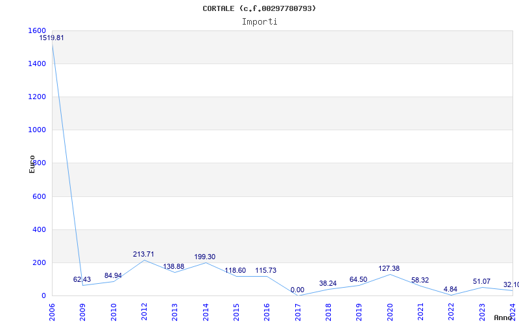Select the 400 y-axis tick label
Image resolution: width=519 pixels, height=324 pixels.
point(40,229)
